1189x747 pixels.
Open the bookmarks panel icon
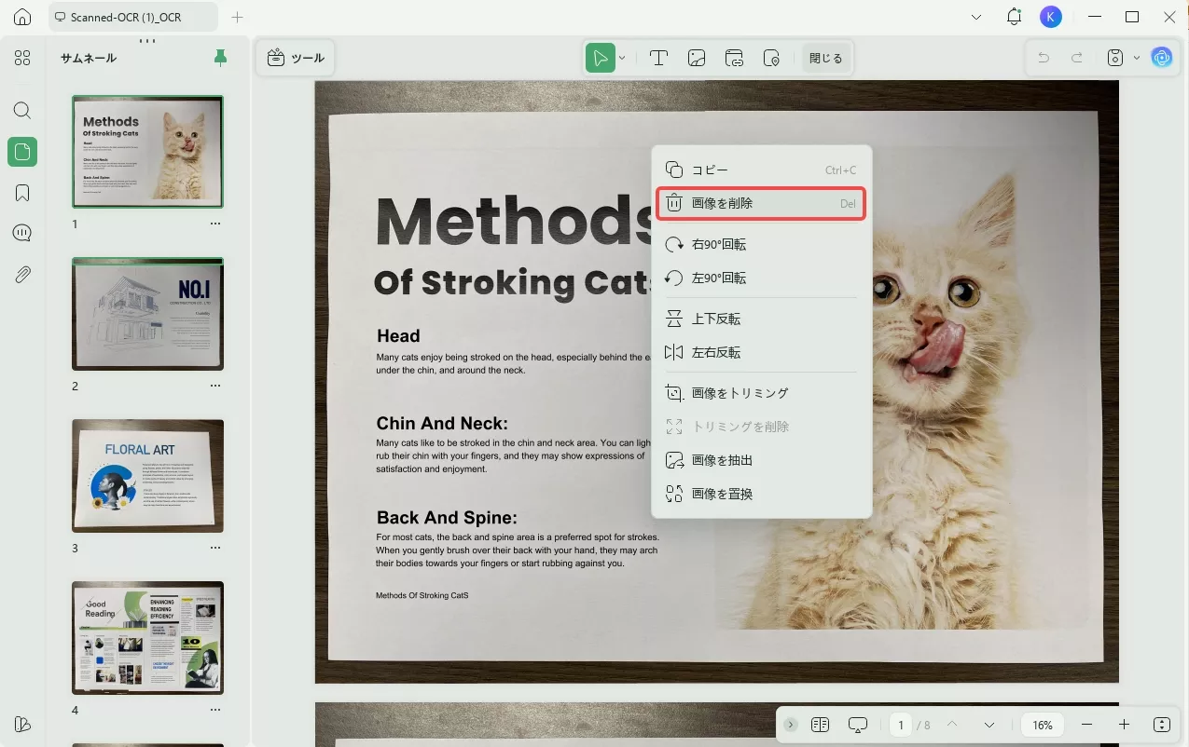(22, 193)
